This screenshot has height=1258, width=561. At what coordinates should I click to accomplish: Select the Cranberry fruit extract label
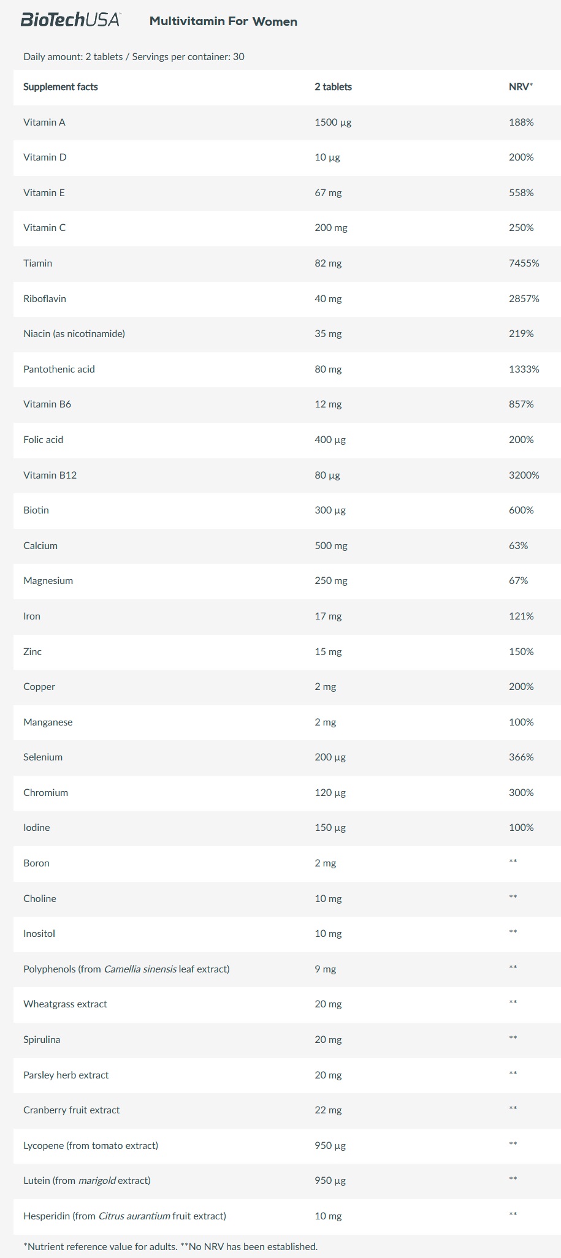click(x=72, y=1110)
